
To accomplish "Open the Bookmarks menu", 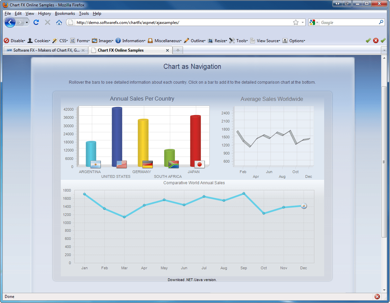I will coord(65,13).
